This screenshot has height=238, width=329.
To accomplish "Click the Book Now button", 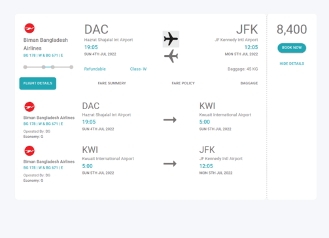I will (x=292, y=48).
